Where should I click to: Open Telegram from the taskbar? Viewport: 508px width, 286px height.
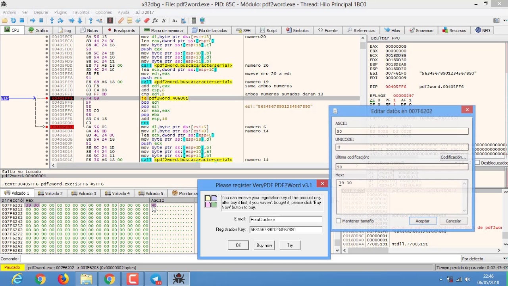pos(156,279)
